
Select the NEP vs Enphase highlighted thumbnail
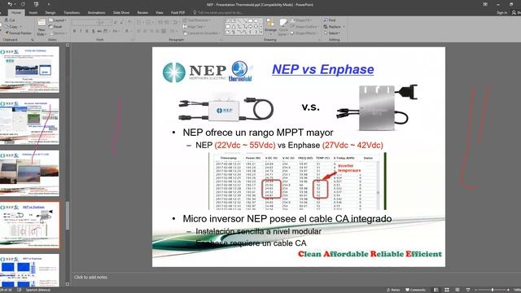29,225
